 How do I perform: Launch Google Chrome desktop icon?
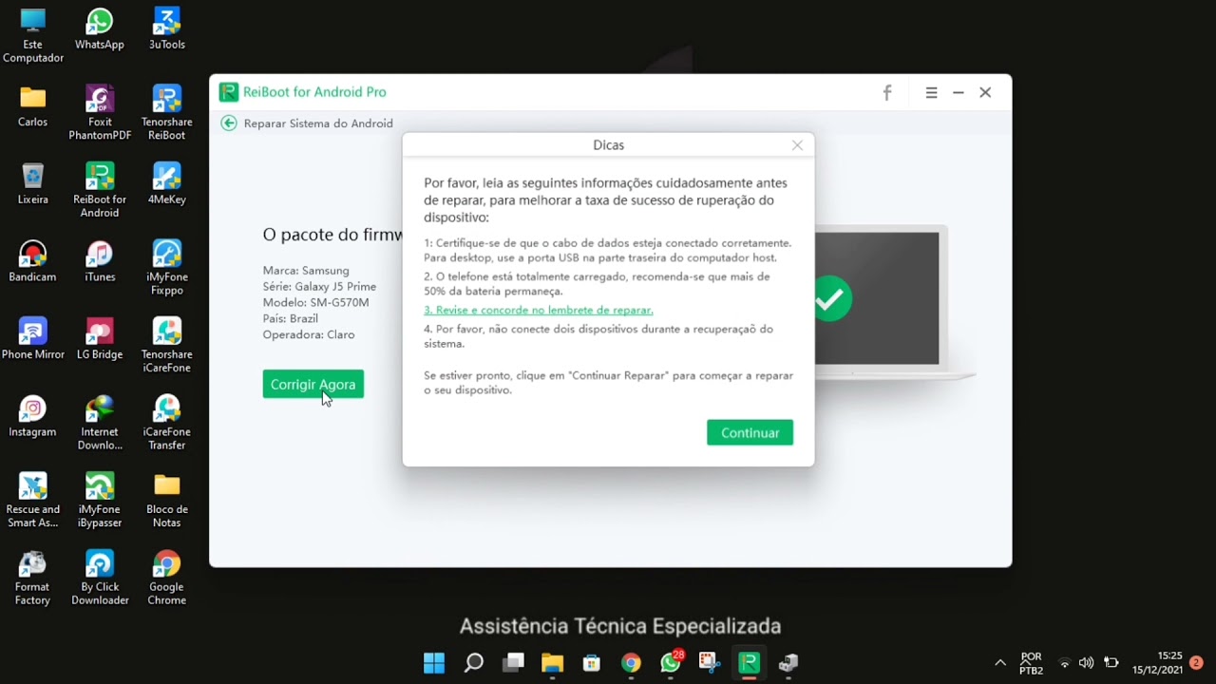click(x=166, y=578)
